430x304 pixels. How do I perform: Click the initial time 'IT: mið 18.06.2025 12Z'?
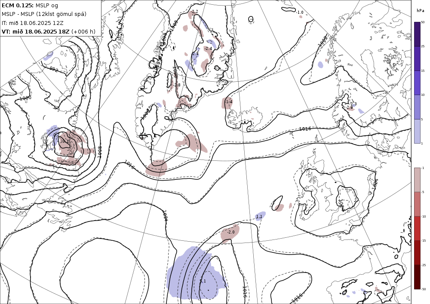pyautogui.click(x=32, y=23)
